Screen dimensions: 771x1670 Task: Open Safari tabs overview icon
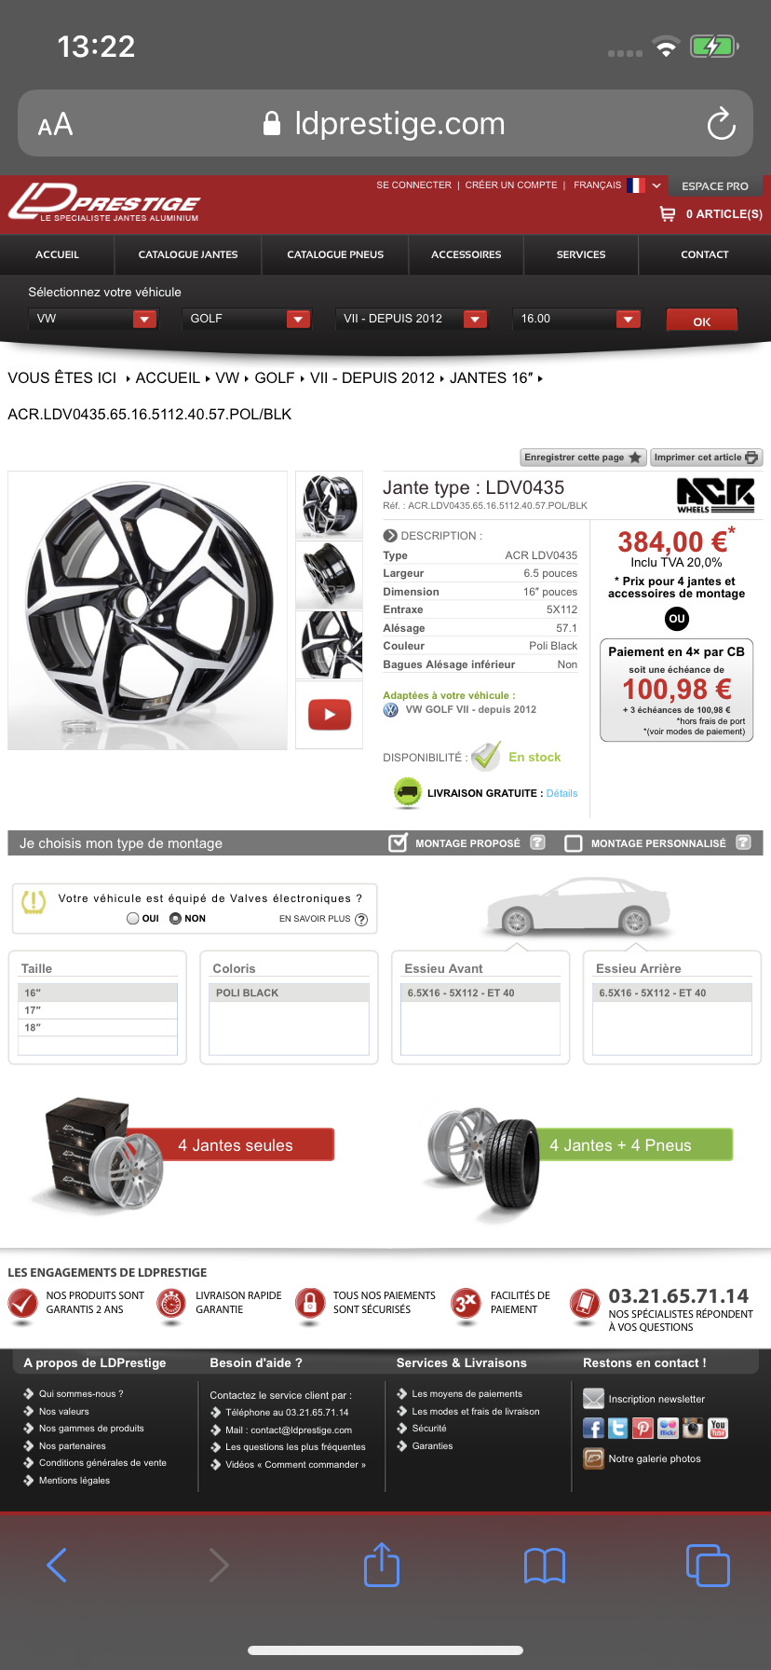coord(708,1565)
